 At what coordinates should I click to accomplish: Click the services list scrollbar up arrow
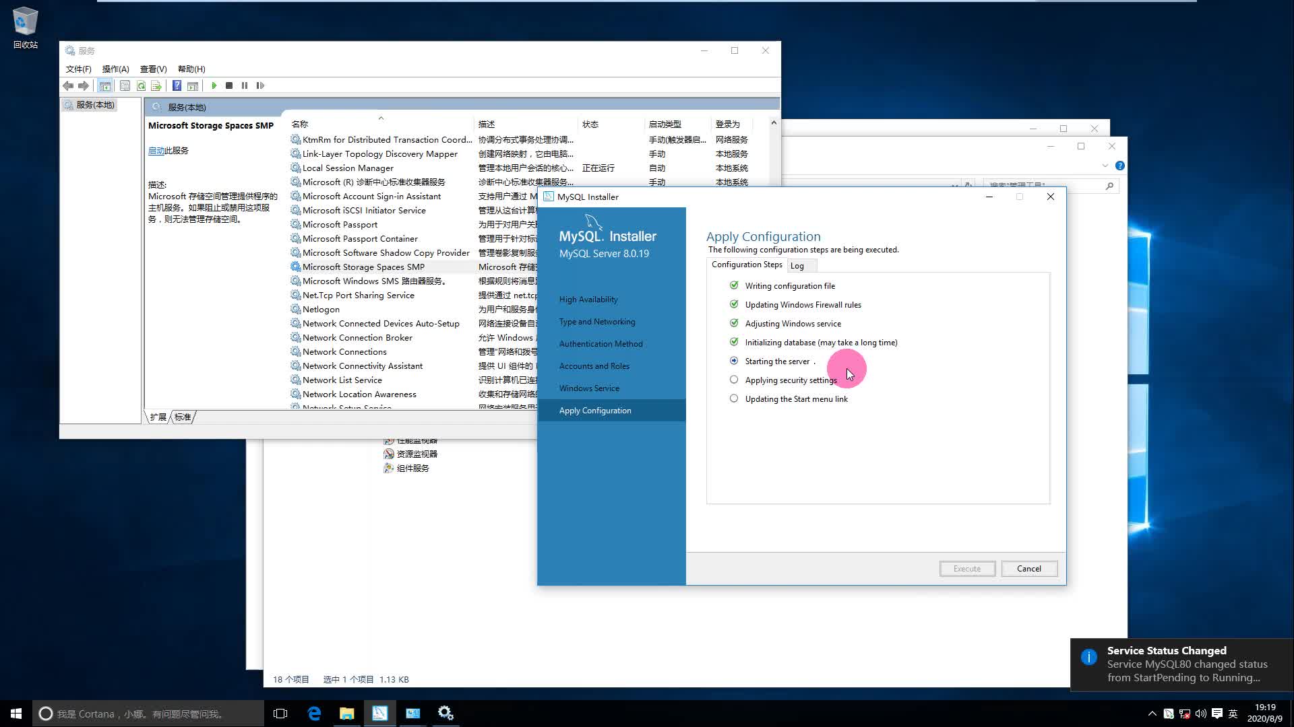point(774,123)
